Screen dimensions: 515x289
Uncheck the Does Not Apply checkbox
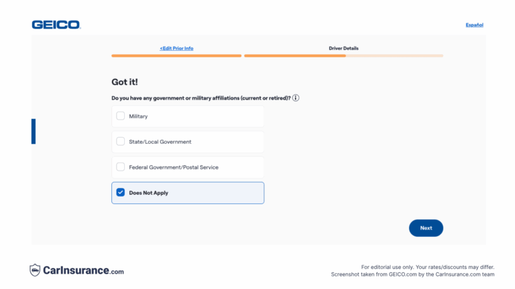click(121, 193)
